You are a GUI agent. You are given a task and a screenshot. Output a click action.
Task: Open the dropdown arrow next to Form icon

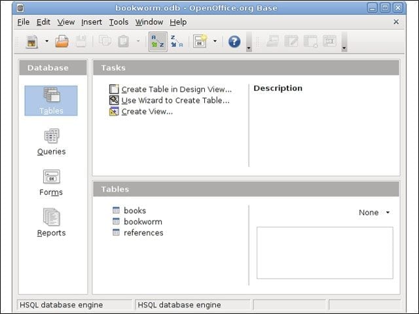[x=215, y=41]
